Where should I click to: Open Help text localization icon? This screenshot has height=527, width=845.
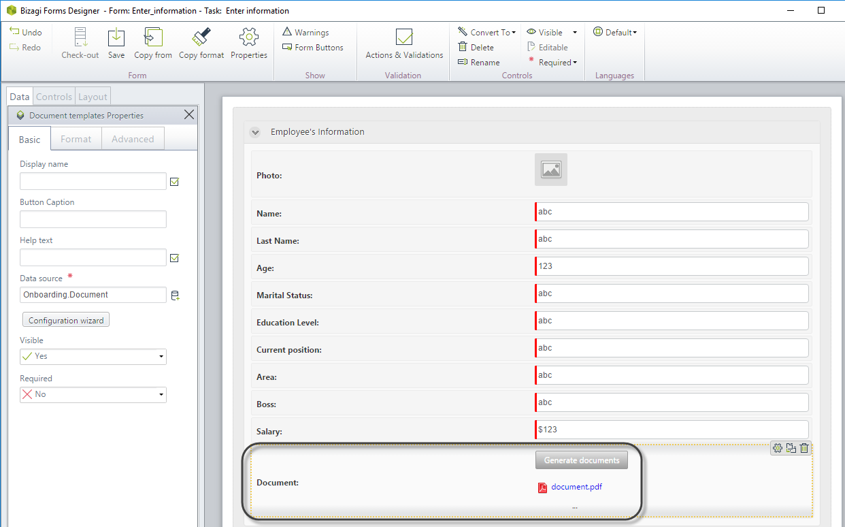point(174,258)
